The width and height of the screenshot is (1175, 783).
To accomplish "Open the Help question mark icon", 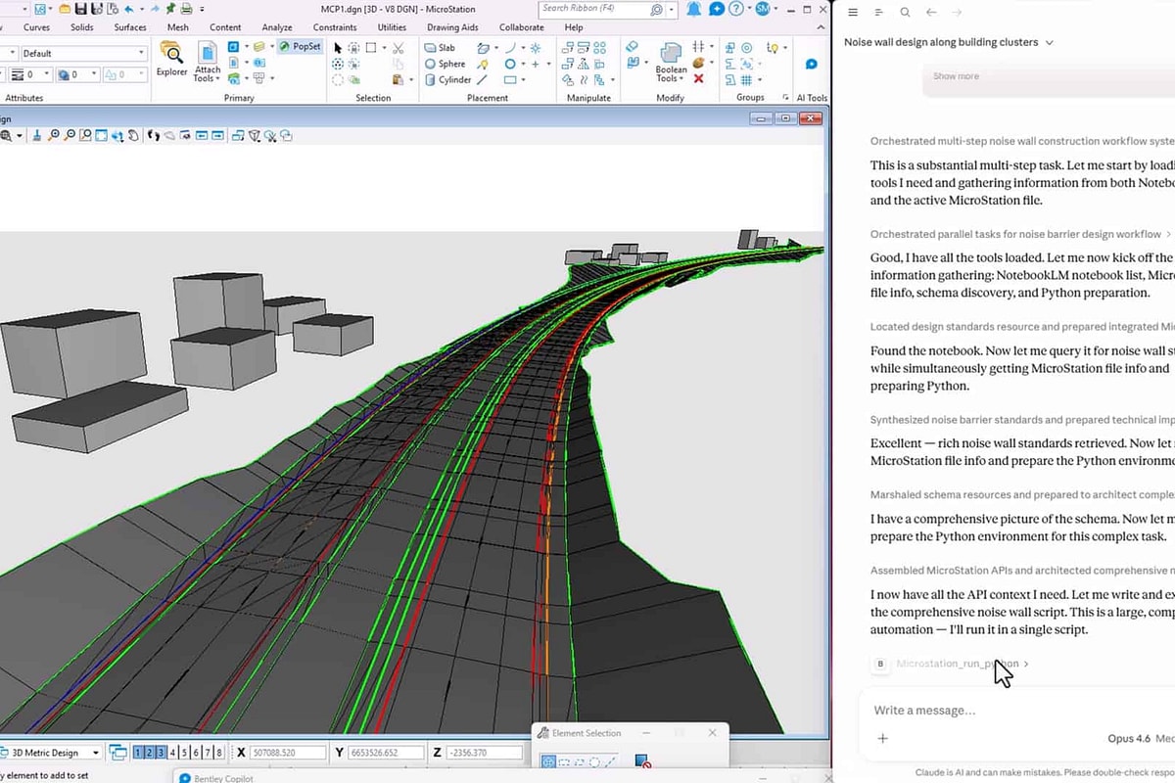I will click(736, 9).
